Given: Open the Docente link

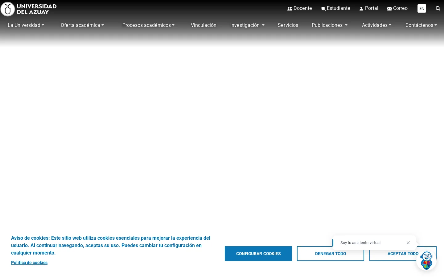Looking at the screenshot, I should [300, 8].
